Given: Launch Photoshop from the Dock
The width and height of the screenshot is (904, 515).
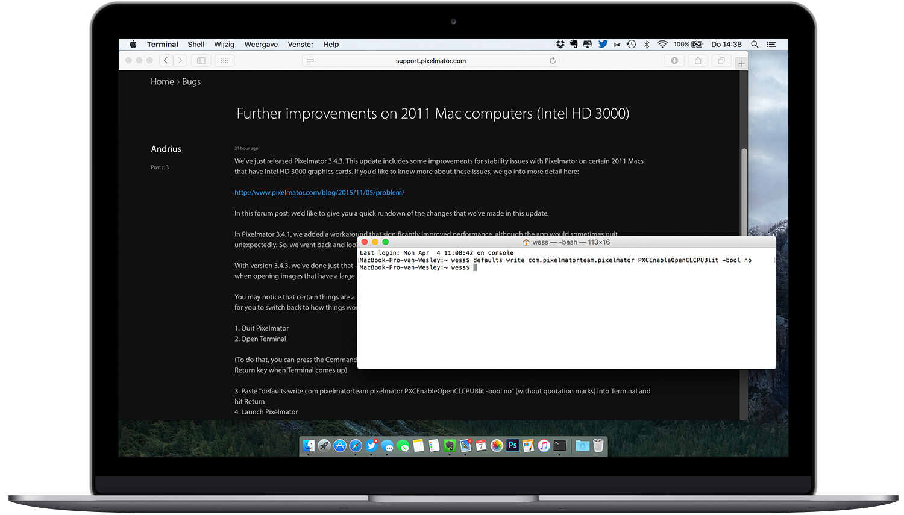Looking at the screenshot, I should (x=512, y=446).
